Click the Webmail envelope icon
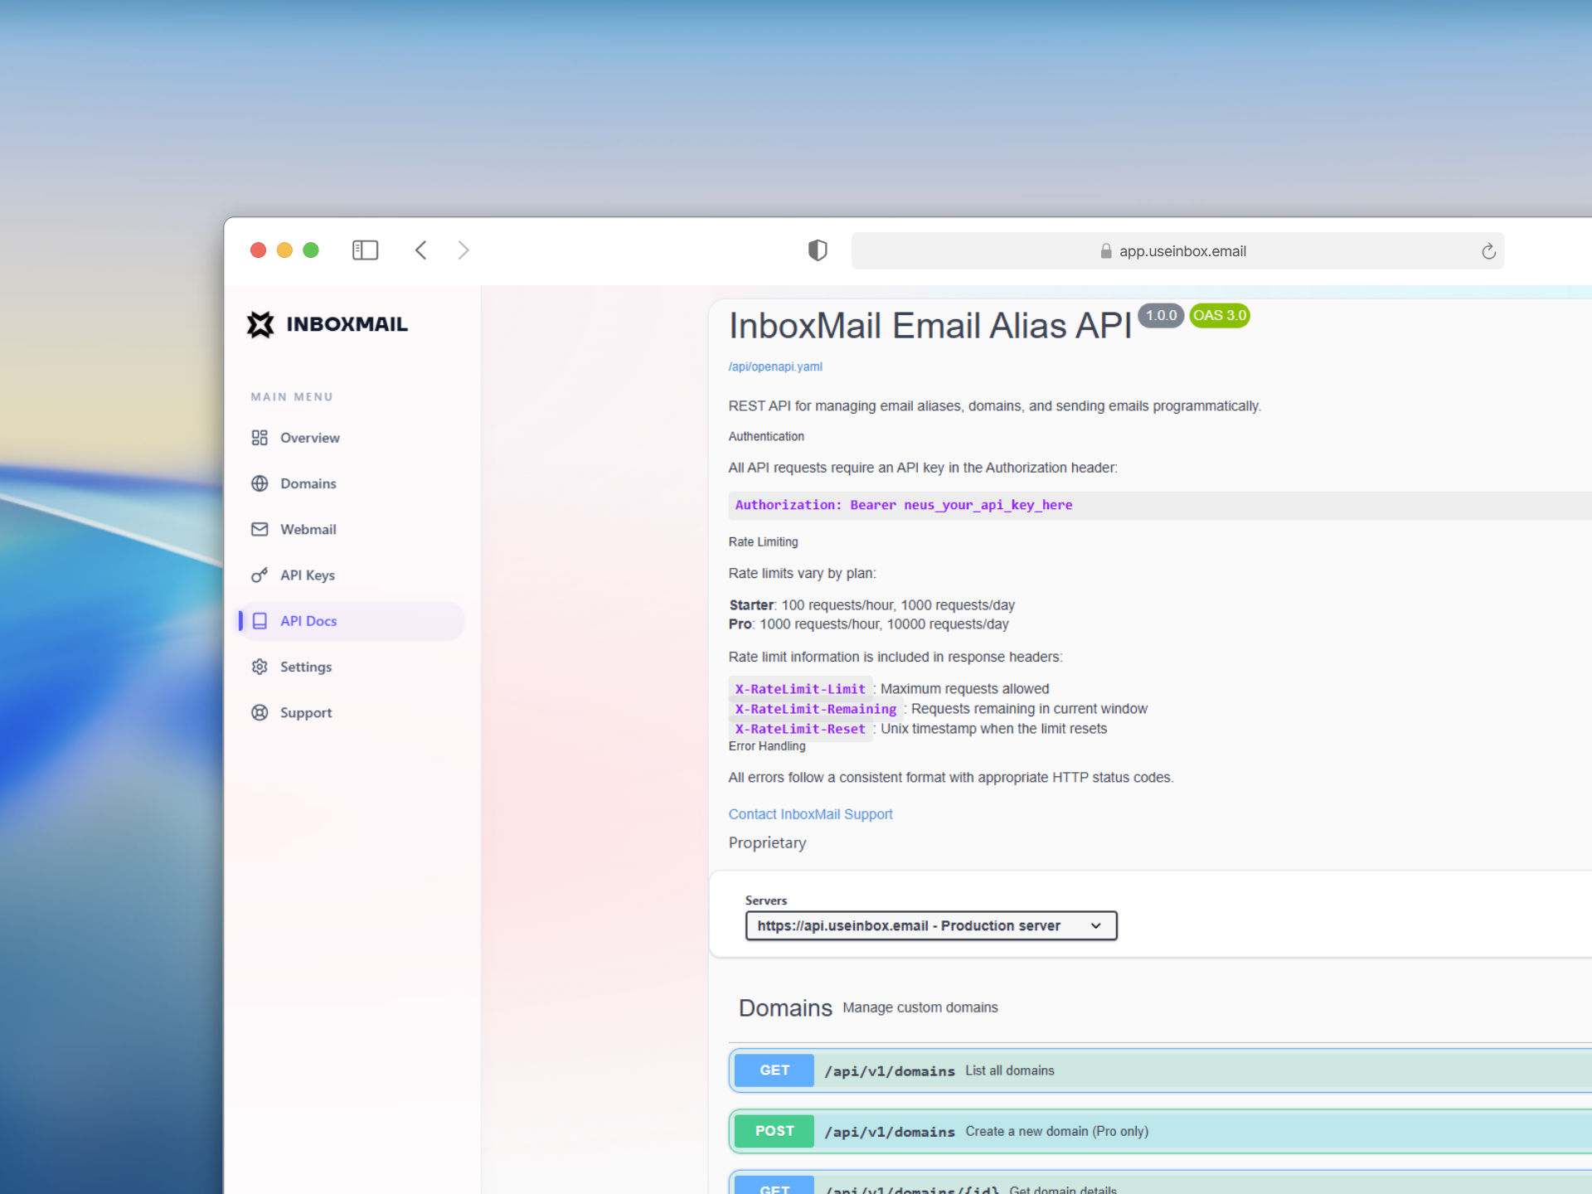 [x=260, y=529]
